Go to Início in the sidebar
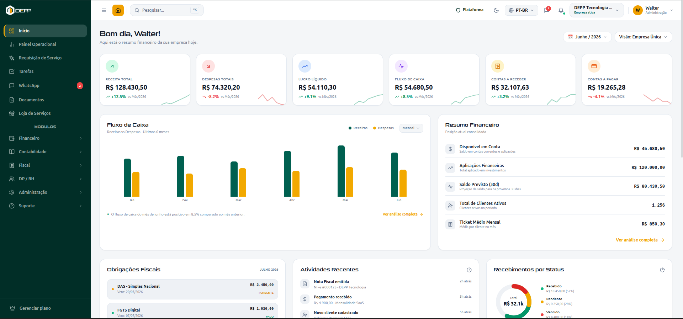The image size is (683, 319). [46, 31]
